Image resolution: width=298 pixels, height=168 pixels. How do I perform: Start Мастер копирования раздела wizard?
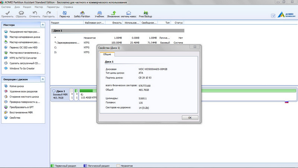click(25, 42)
